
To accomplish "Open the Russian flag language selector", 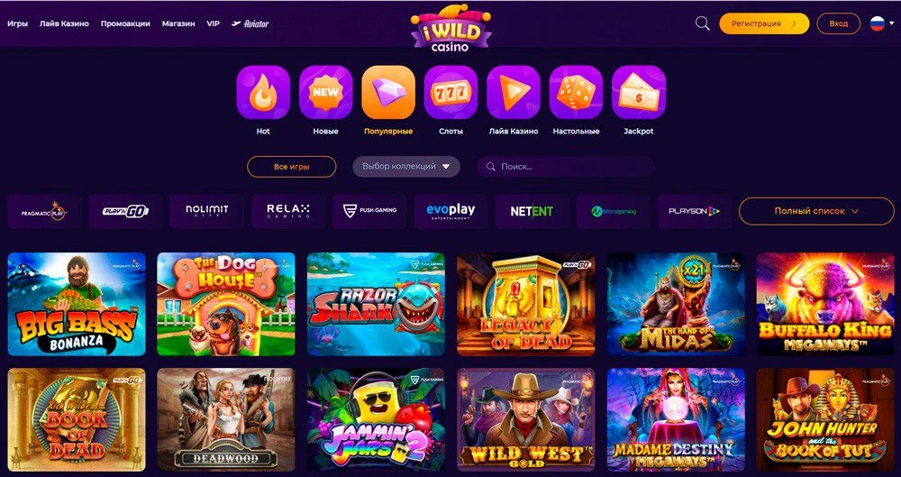I will pos(881,23).
